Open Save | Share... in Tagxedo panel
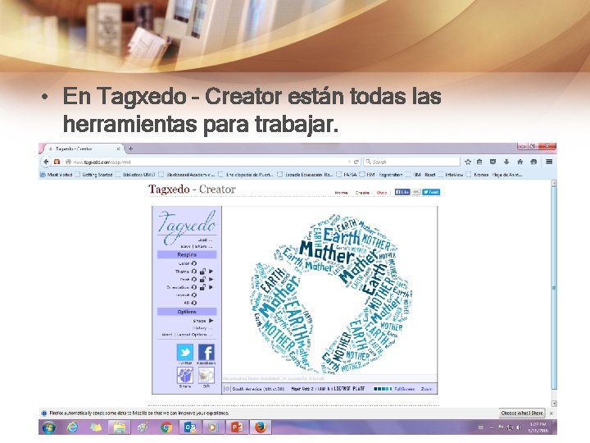 [x=197, y=246]
